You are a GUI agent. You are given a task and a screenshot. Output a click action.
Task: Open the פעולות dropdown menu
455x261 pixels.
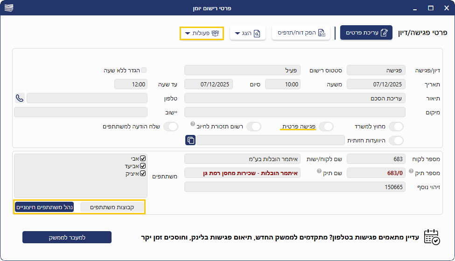202,33
